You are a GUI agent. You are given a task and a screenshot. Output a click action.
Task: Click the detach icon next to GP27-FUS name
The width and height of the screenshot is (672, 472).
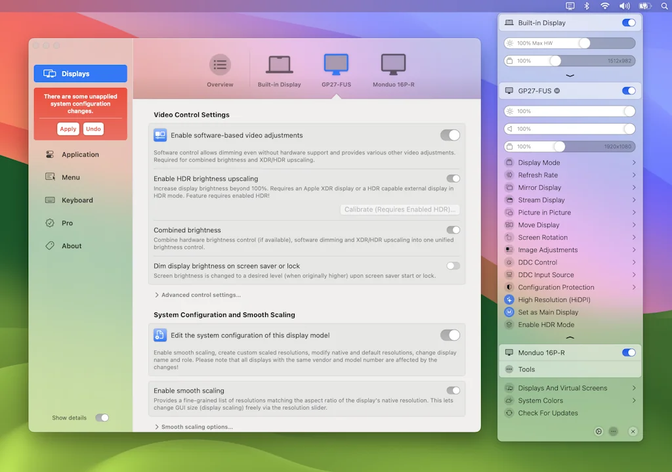tap(557, 91)
